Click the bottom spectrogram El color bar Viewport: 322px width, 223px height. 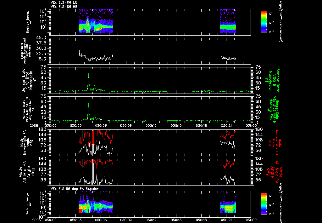(264, 204)
